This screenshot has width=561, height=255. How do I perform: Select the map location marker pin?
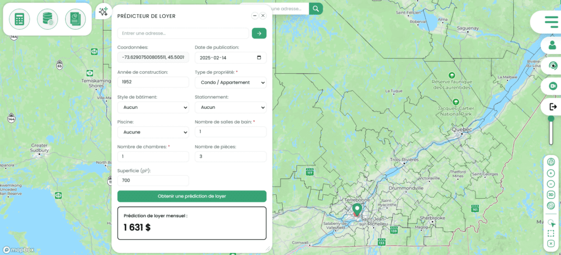(357, 209)
